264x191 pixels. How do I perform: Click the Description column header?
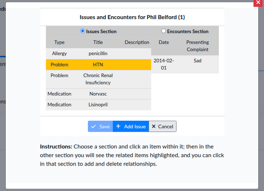(137, 42)
